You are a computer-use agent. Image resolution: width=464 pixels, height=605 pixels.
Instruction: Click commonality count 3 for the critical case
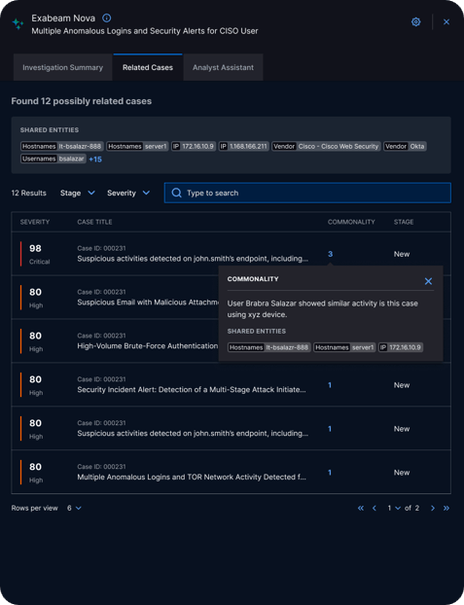click(330, 254)
